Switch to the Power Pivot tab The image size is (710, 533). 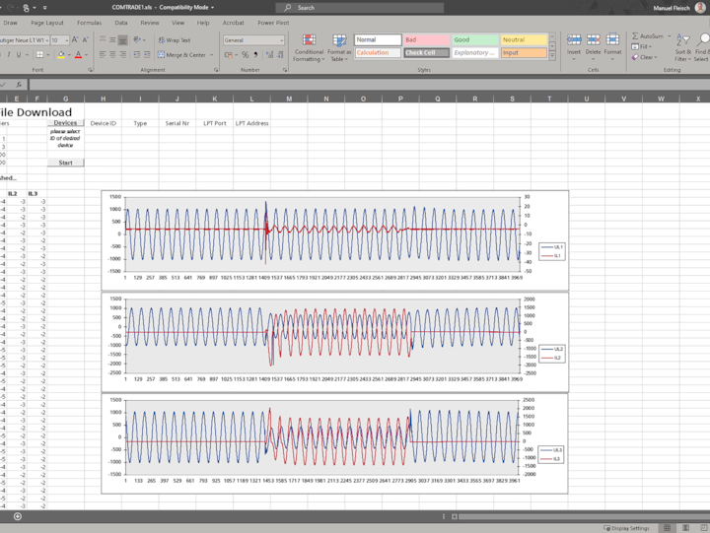point(273,22)
